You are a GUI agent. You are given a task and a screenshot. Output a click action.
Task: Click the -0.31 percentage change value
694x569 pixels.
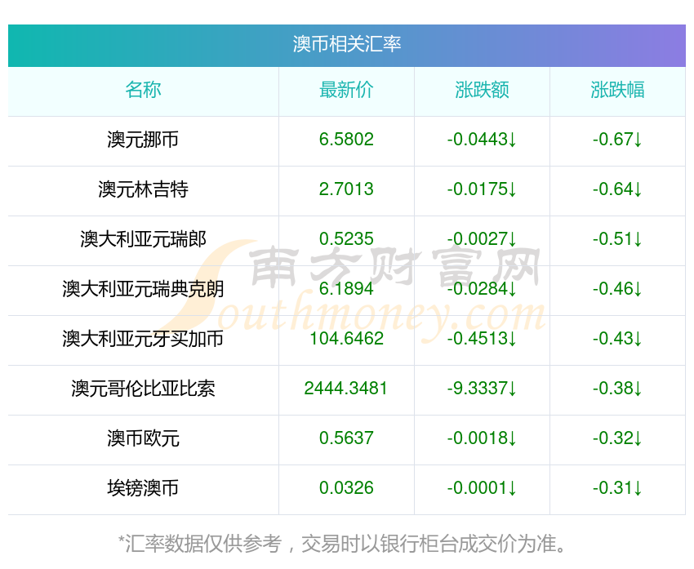click(617, 488)
